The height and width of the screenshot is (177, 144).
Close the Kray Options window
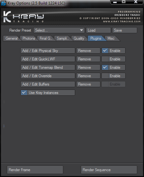point(136,2)
